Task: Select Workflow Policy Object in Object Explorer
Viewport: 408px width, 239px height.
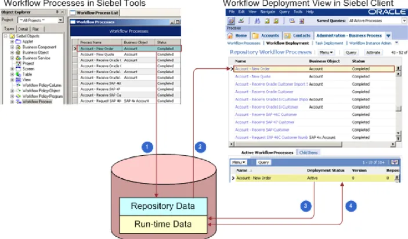Action: click(x=41, y=91)
